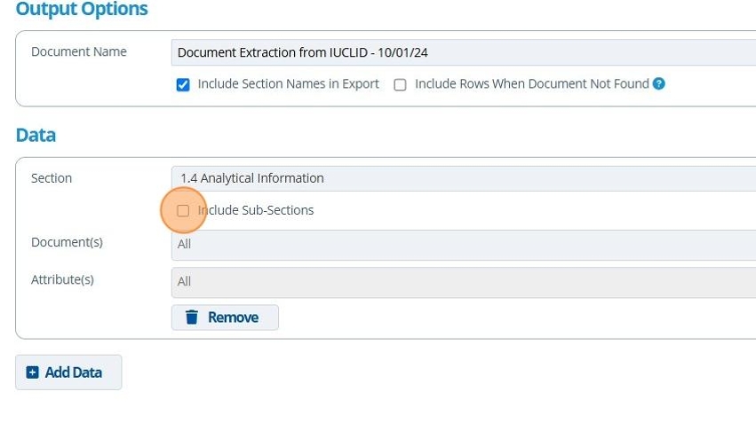
Task: Click the Include Section Names in Export label
Action: tap(288, 84)
